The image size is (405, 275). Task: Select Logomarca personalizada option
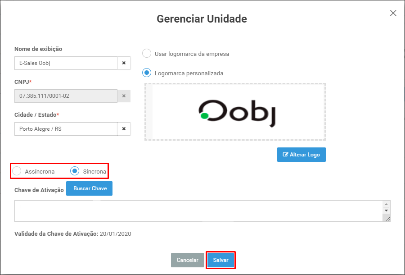coord(147,73)
